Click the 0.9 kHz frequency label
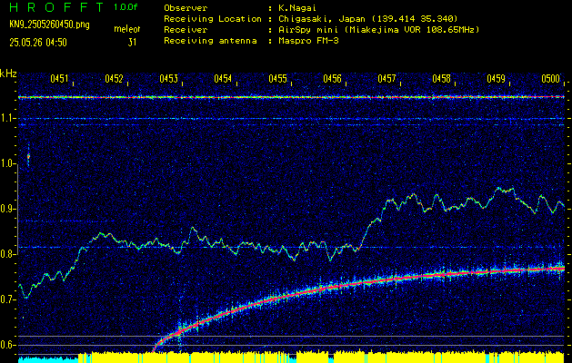The height and width of the screenshot is (363, 572). click(6, 209)
